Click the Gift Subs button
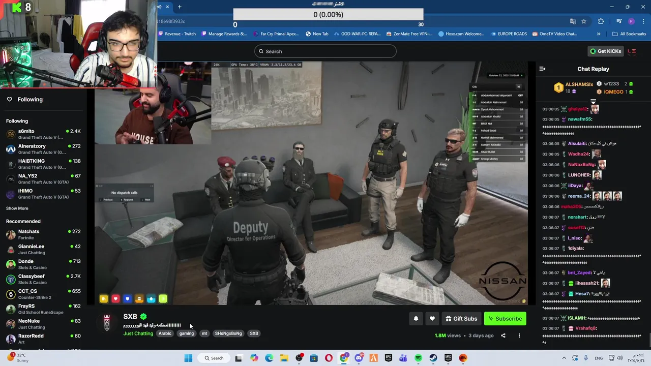 [x=461, y=319]
